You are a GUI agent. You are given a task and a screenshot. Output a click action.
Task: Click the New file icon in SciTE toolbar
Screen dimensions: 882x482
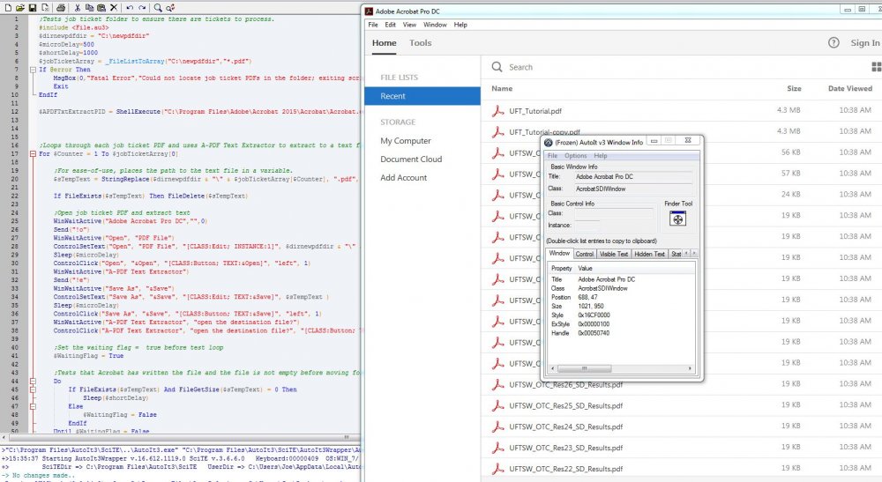[8, 7]
